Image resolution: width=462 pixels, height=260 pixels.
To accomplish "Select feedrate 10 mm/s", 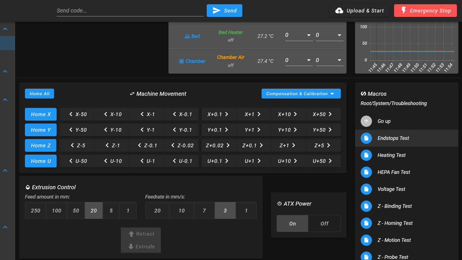I will click(182, 210).
